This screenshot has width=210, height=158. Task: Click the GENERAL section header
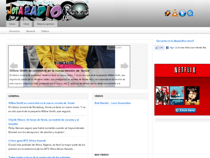(x=14, y=96)
